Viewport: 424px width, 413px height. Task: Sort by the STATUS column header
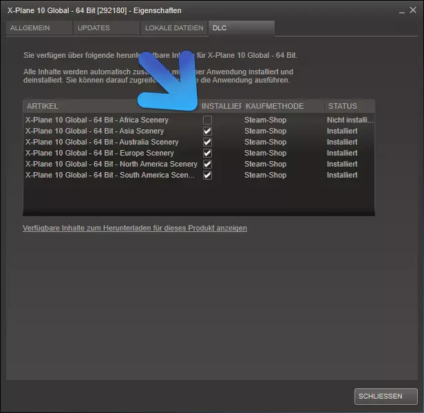click(x=350, y=106)
